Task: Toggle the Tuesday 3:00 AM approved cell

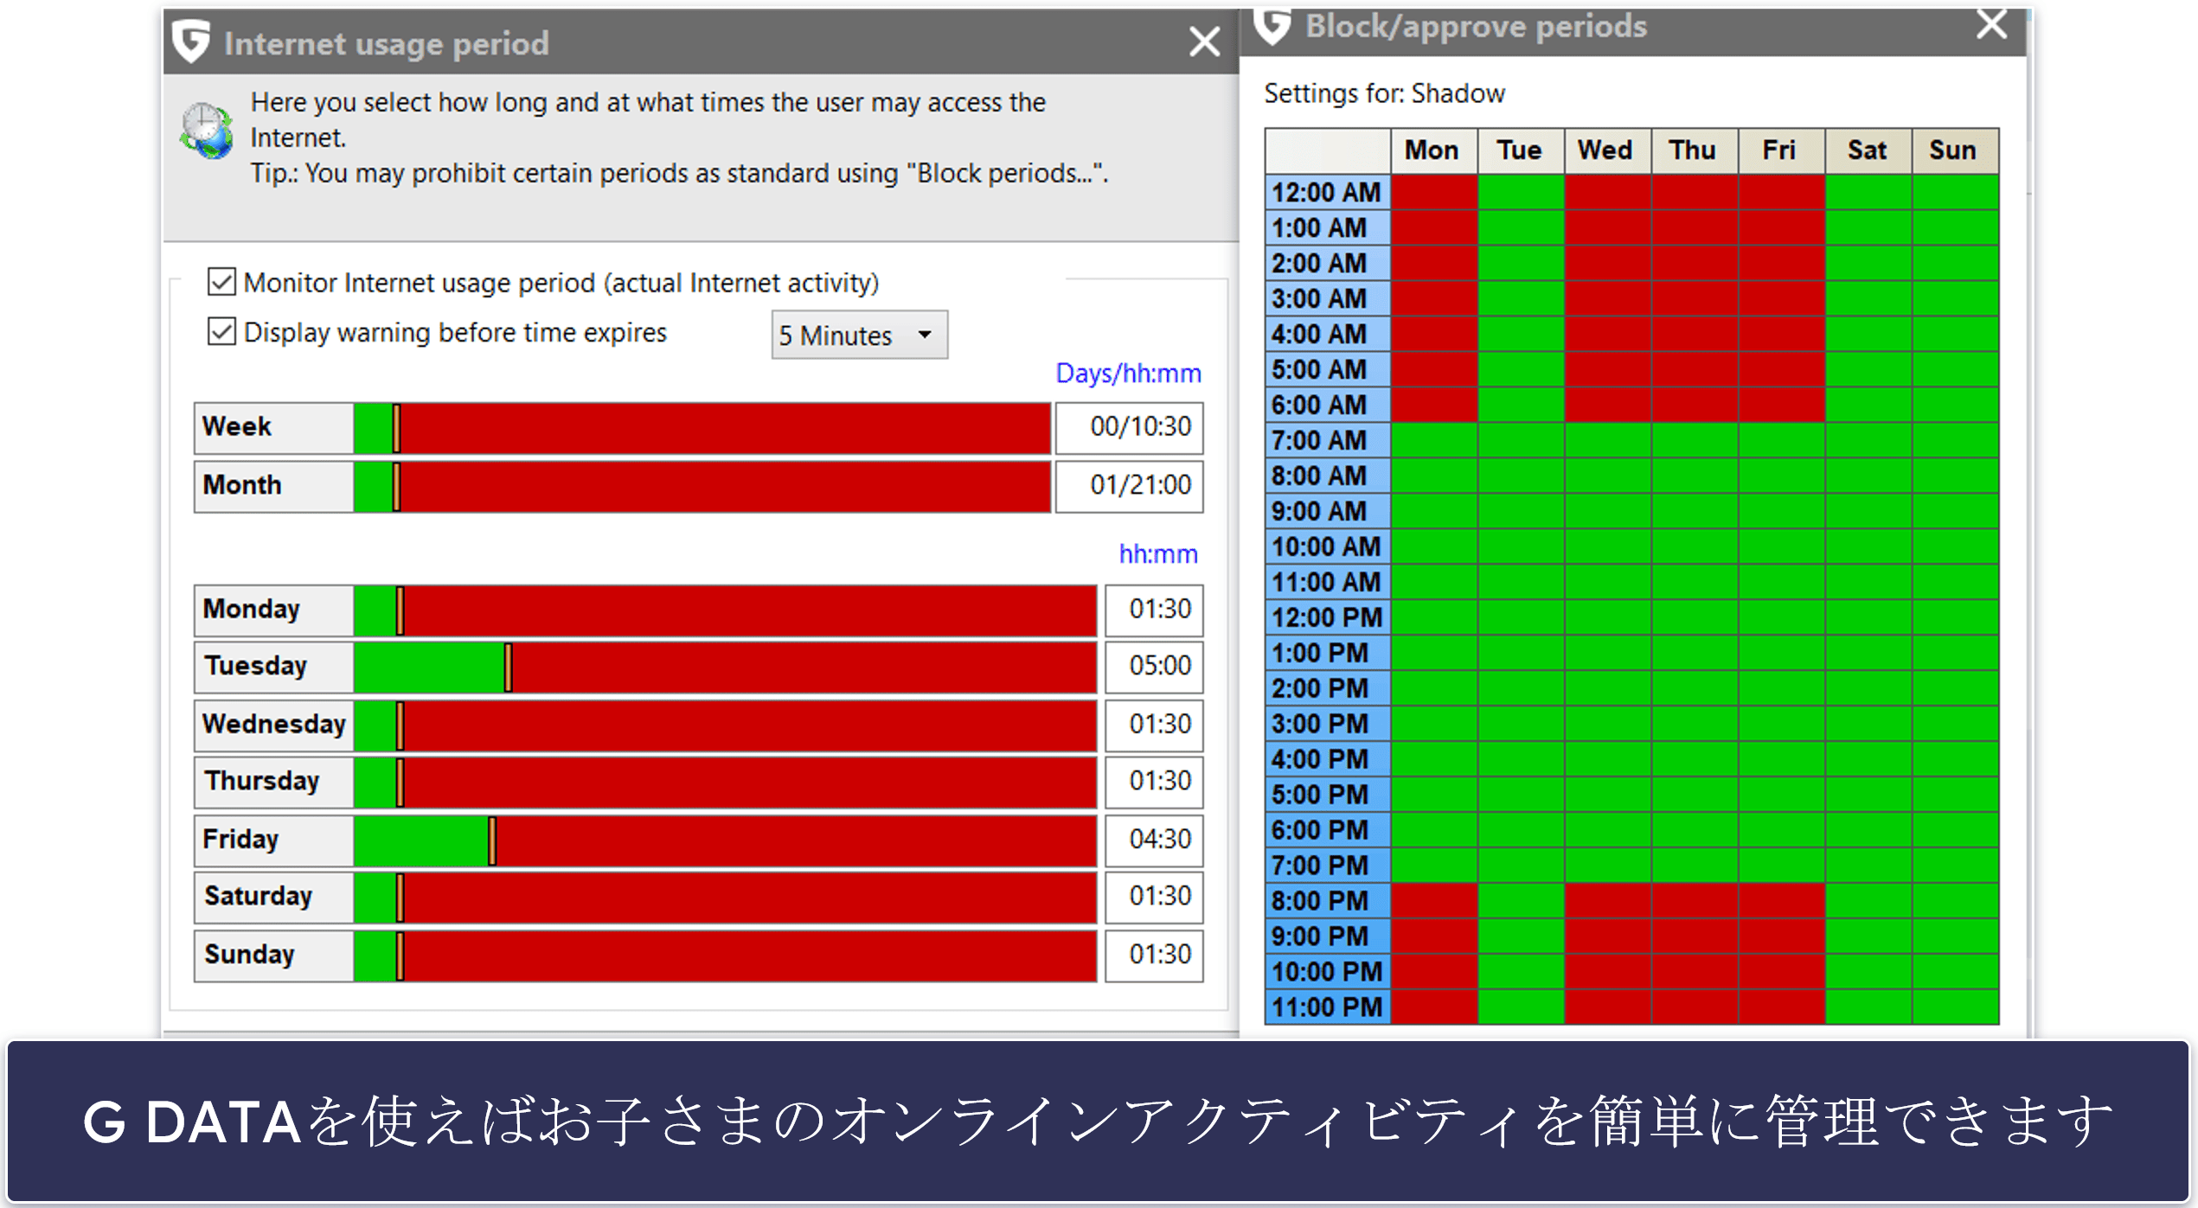Action: coord(1521,298)
